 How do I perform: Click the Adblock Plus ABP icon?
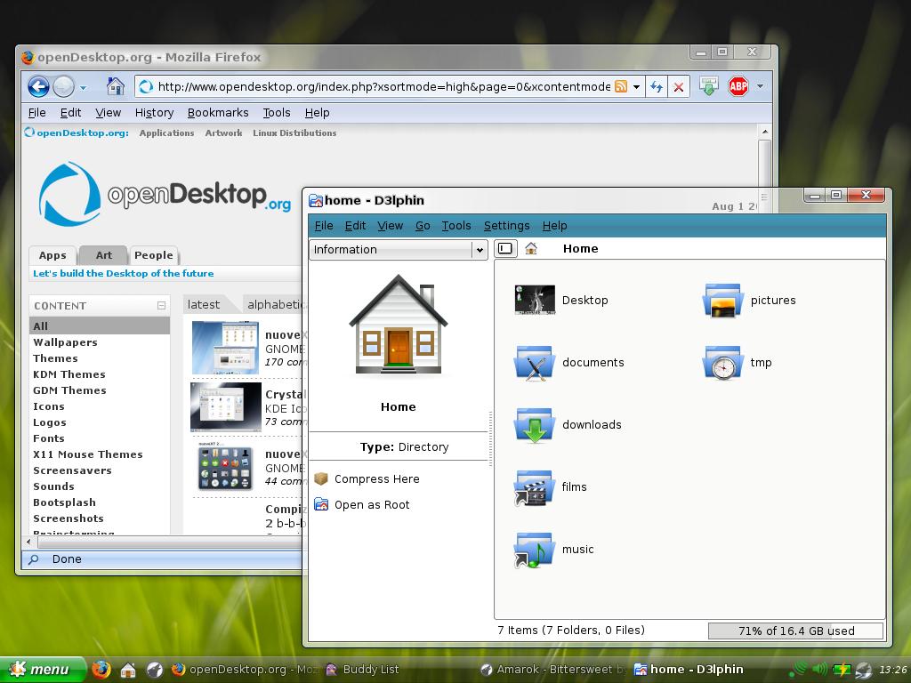point(738,86)
